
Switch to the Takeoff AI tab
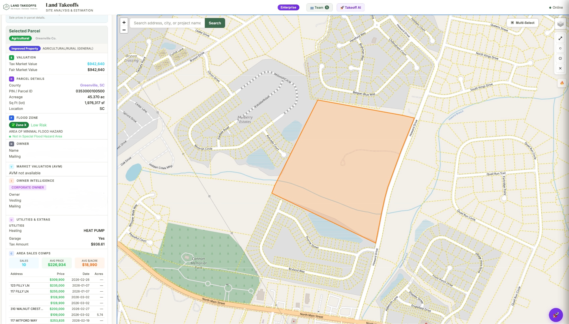pyautogui.click(x=350, y=7)
